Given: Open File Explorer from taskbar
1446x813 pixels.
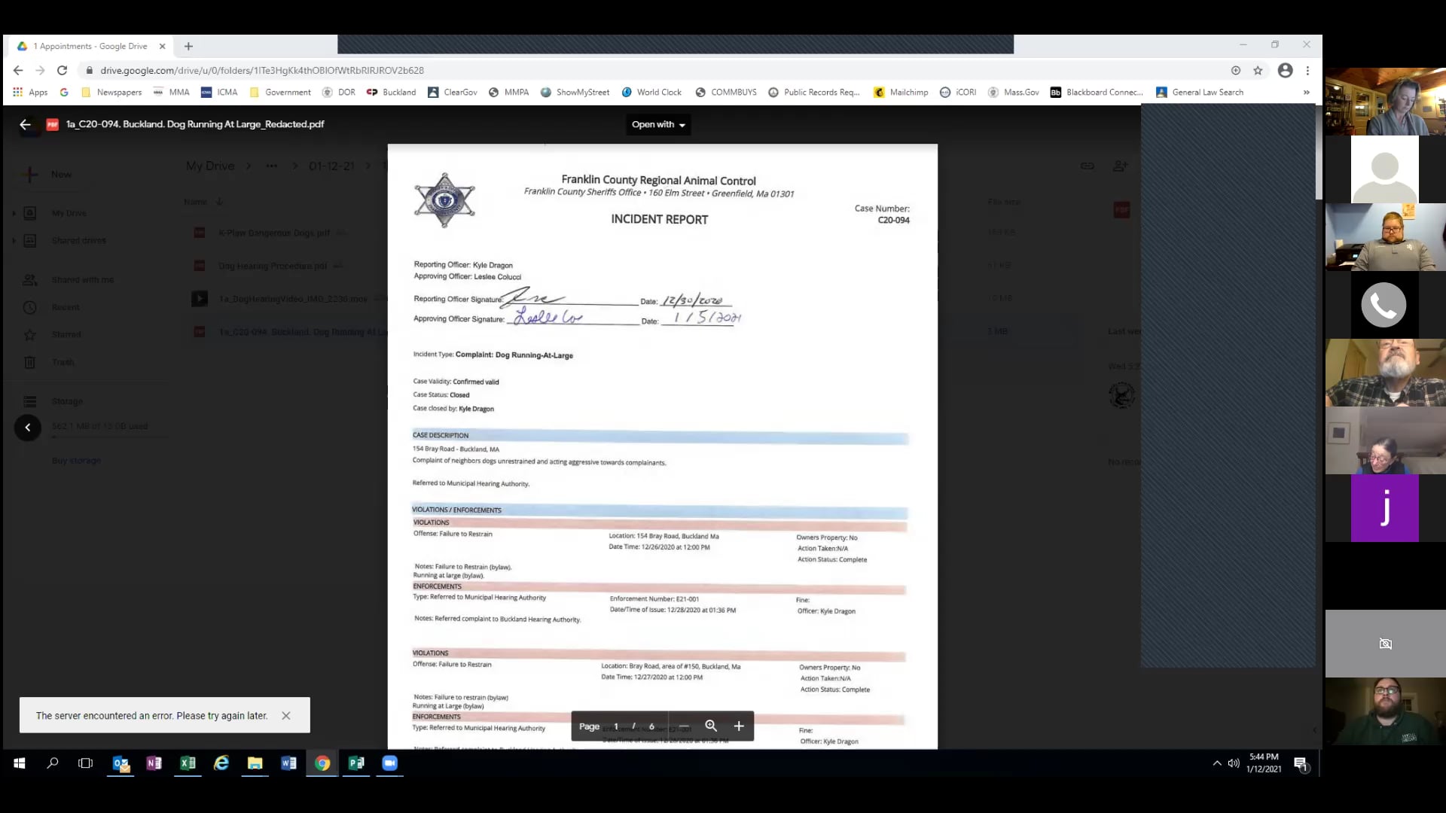Looking at the screenshot, I should [x=255, y=763].
